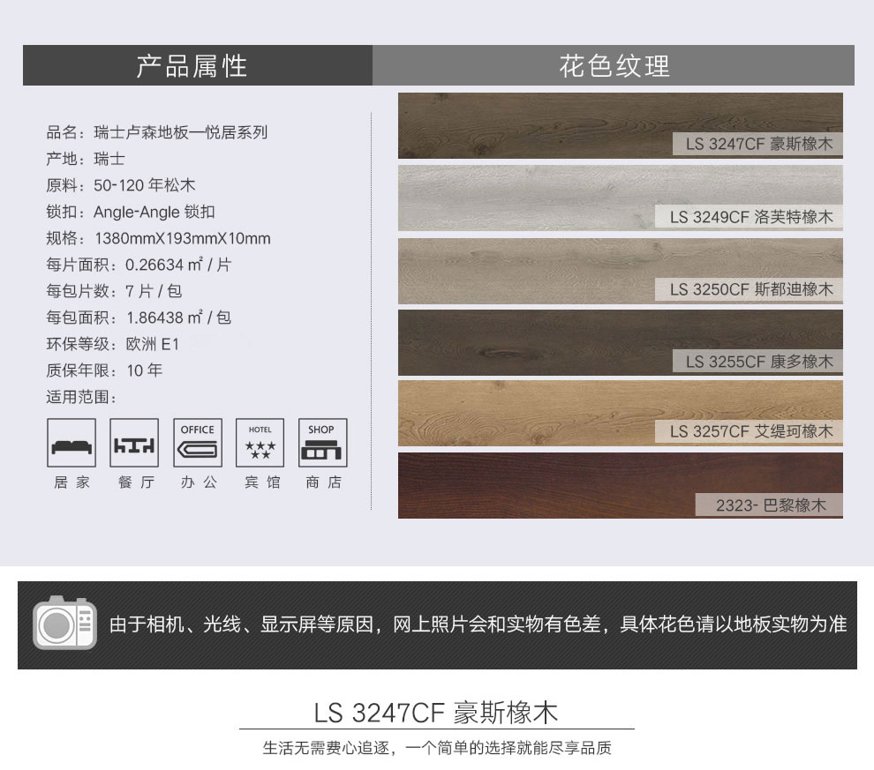This screenshot has height=770, width=874.
Task: Click the color difference notice text
Action: tap(477, 624)
